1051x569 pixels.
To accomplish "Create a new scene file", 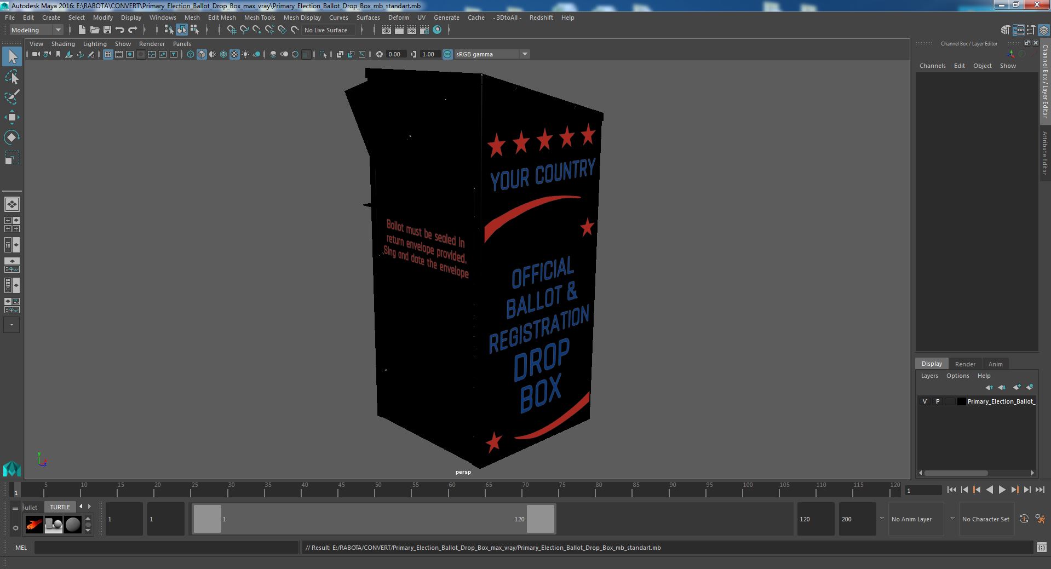I will click(x=82, y=30).
